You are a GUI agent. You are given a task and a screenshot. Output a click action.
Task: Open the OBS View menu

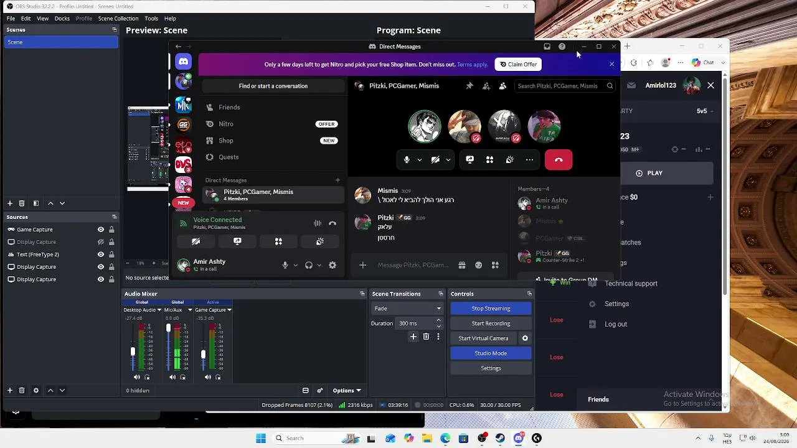click(42, 19)
